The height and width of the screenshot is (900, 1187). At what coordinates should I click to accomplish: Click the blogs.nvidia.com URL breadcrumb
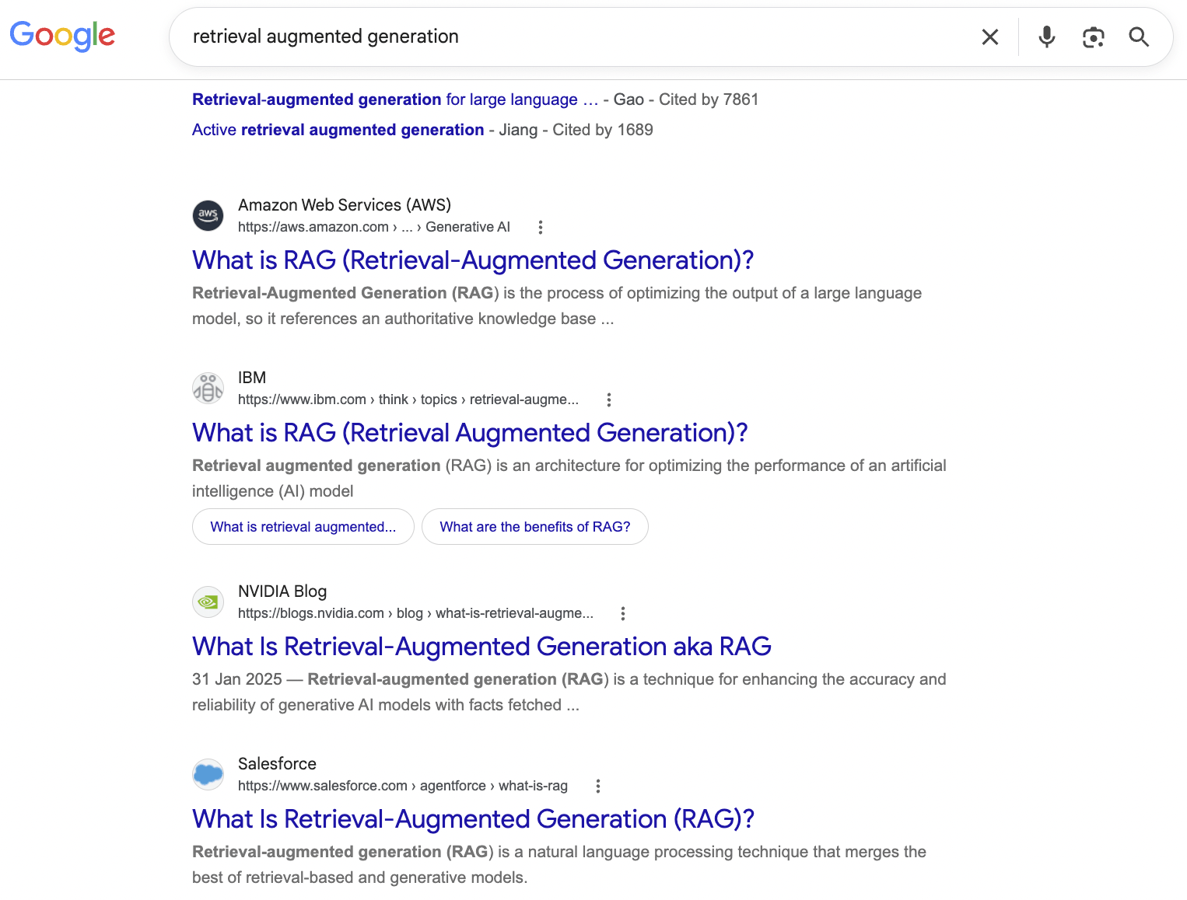pyautogui.click(x=415, y=613)
